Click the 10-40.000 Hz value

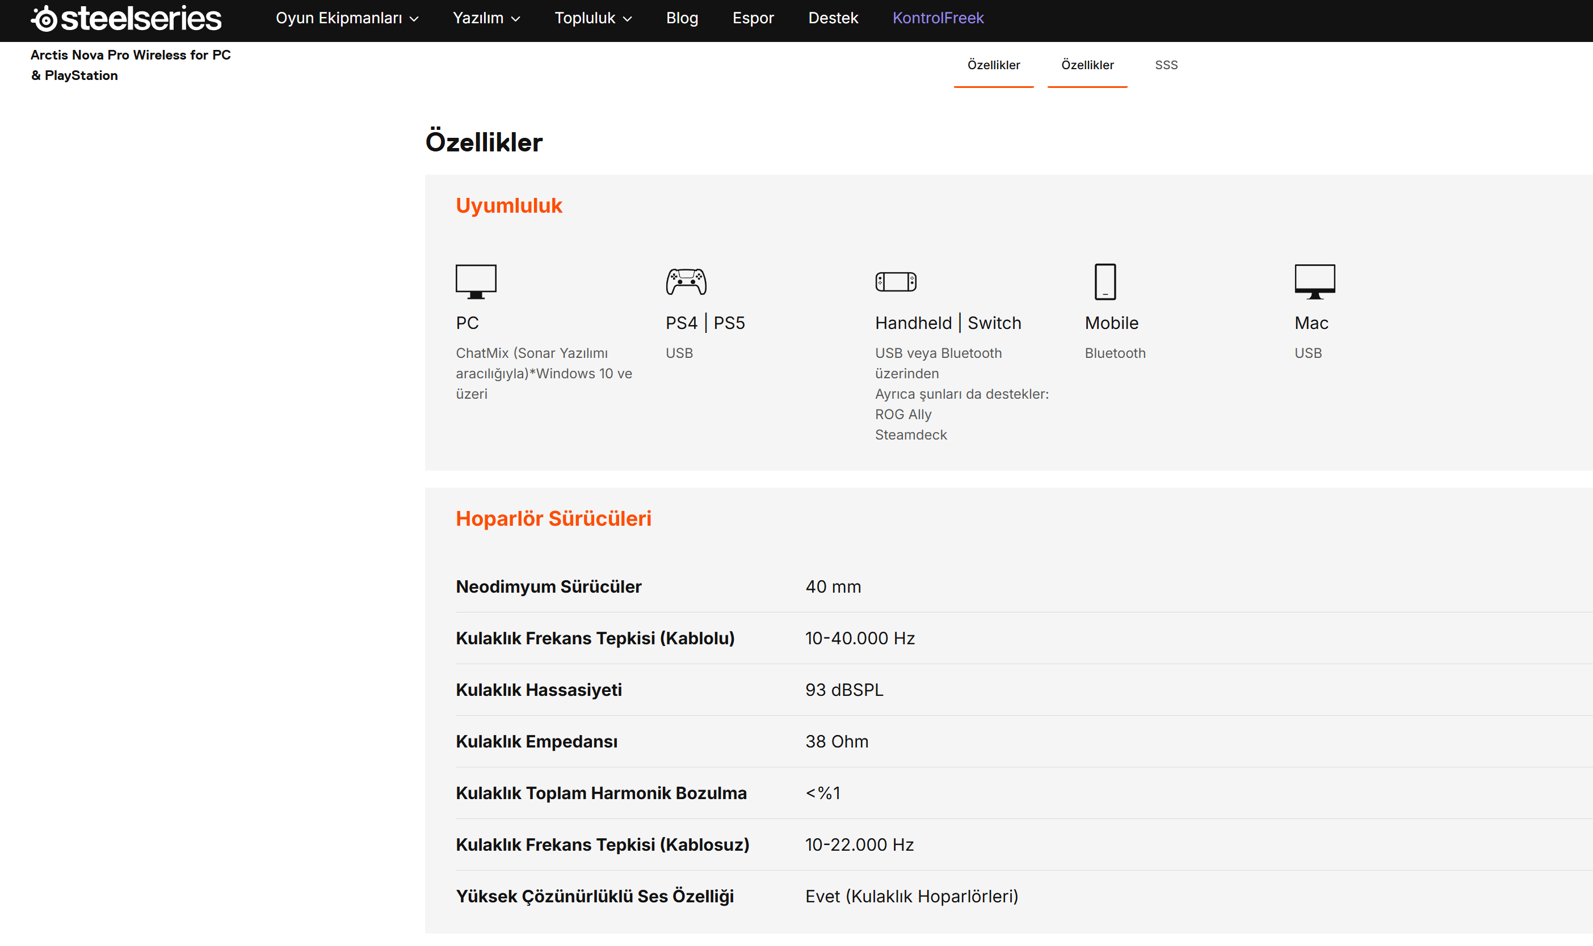(860, 638)
